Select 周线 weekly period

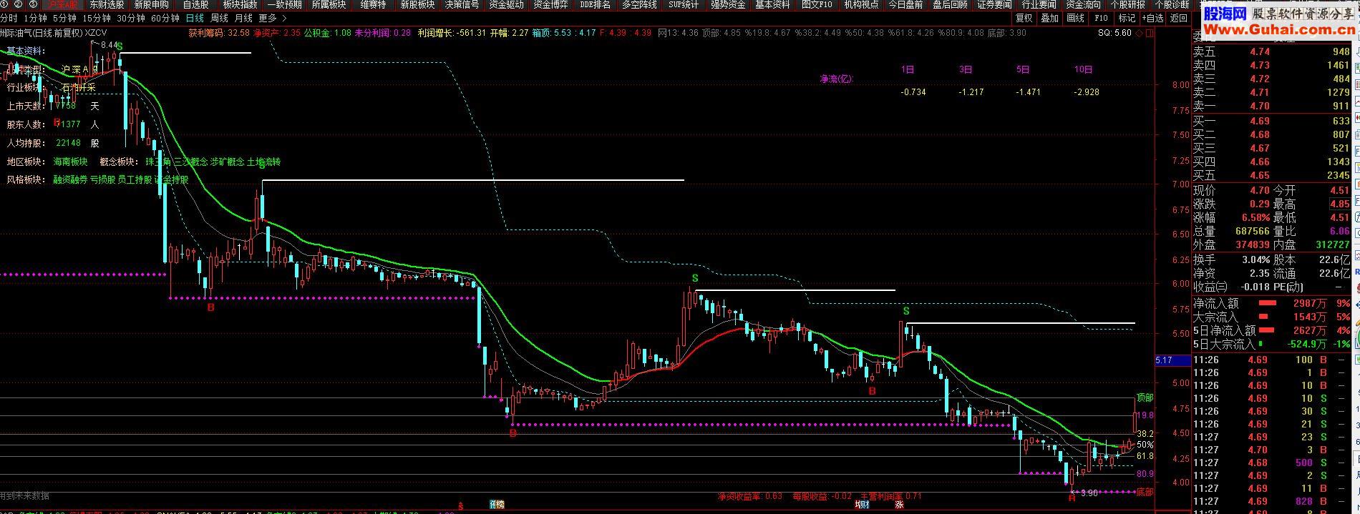click(219, 18)
